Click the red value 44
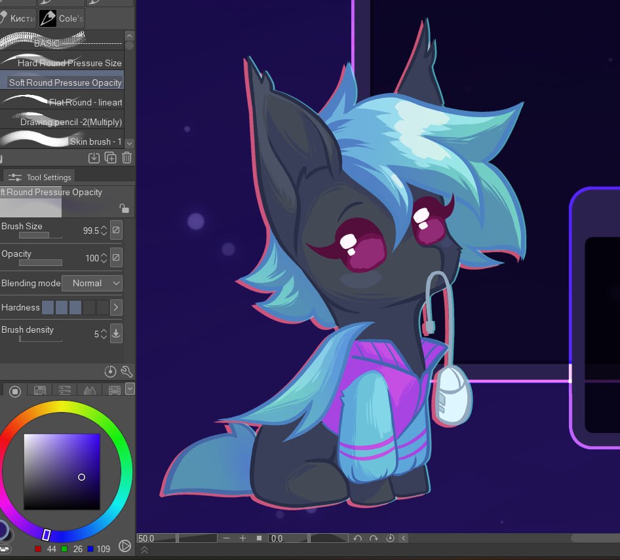The image size is (620, 560). [x=51, y=549]
